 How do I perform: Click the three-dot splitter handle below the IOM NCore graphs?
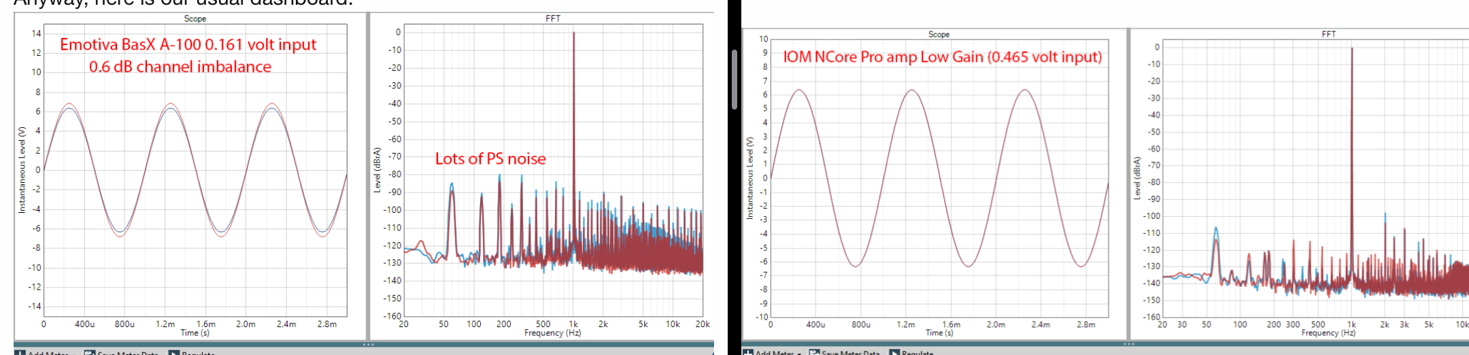(1128, 344)
